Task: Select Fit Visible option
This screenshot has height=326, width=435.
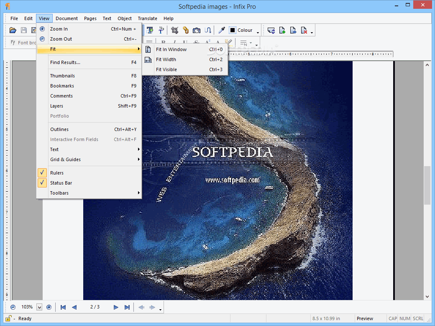Action: tap(185, 69)
